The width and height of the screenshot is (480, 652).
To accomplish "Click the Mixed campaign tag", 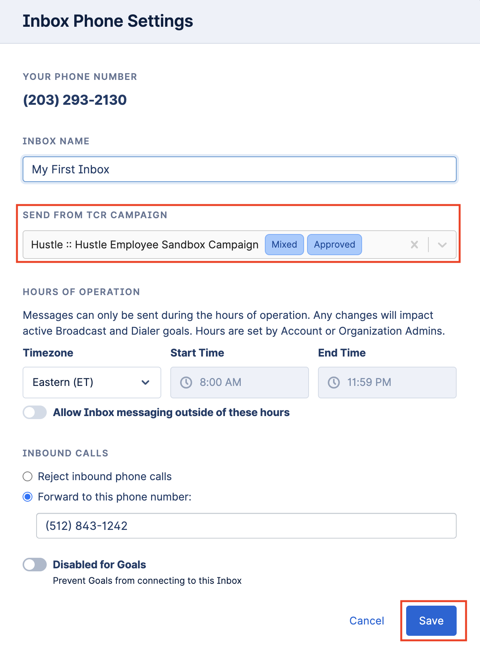I will coord(284,245).
